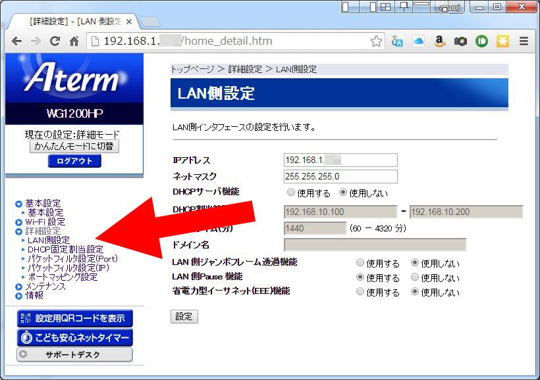Viewport: 540px width, 380px height.
Task: Open the ポートマッピング設定 link
Action: 63,277
